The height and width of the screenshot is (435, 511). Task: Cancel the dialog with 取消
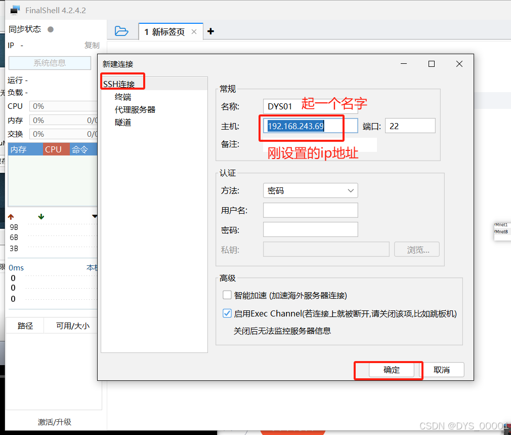click(442, 370)
